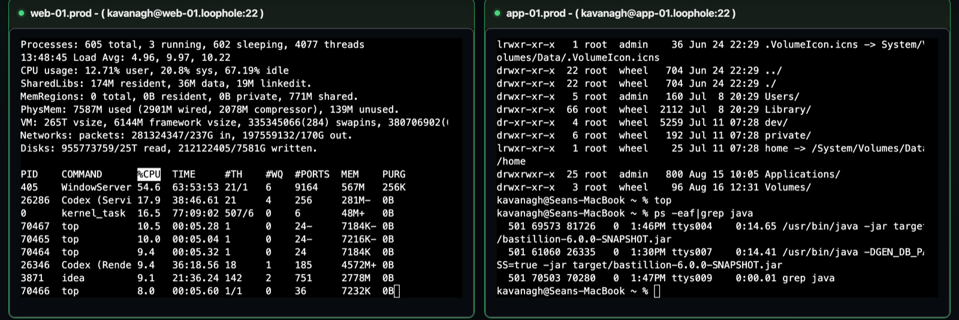The width and height of the screenshot is (959, 320).
Task: Click the dev/ directory listing row
Action: coord(642,123)
